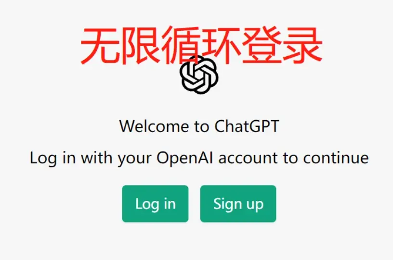Click the red character 录 in the headline
This screenshot has width=393, height=260.
click(x=302, y=46)
